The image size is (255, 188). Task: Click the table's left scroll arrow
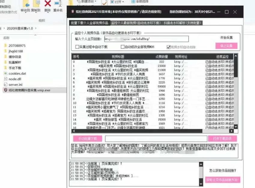(x=74, y=131)
